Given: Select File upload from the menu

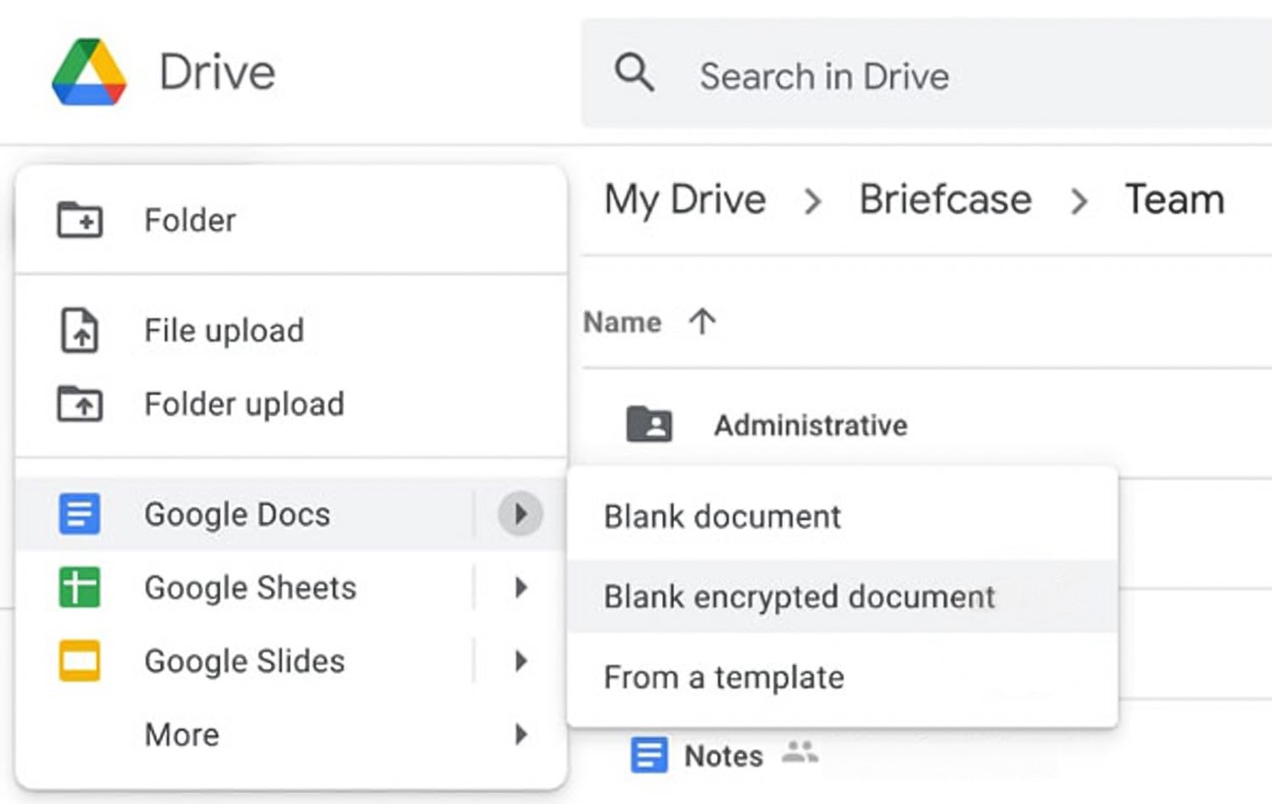Looking at the screenshot, I should point(291,330).
